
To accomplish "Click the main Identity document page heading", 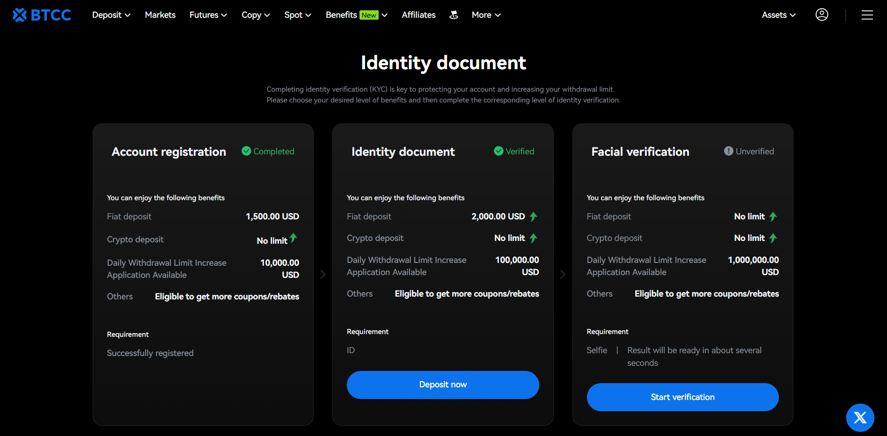I will (443, 63).
